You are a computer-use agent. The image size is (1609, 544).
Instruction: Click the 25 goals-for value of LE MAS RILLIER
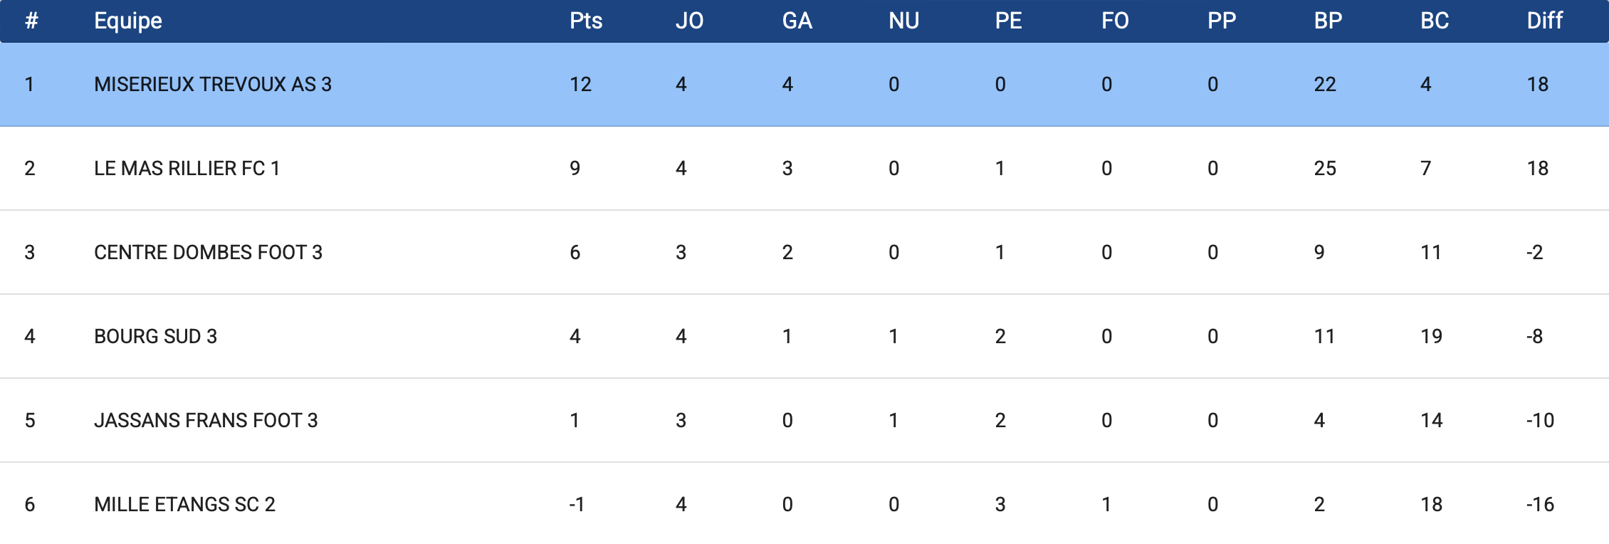click(1325, 168)
